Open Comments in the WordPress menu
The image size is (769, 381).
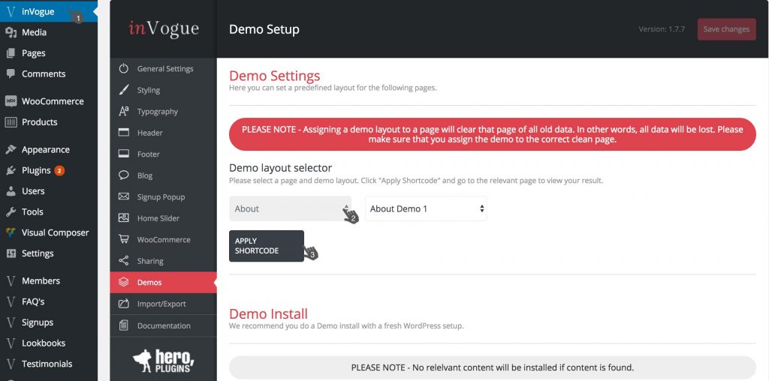(x=49, y=74)
